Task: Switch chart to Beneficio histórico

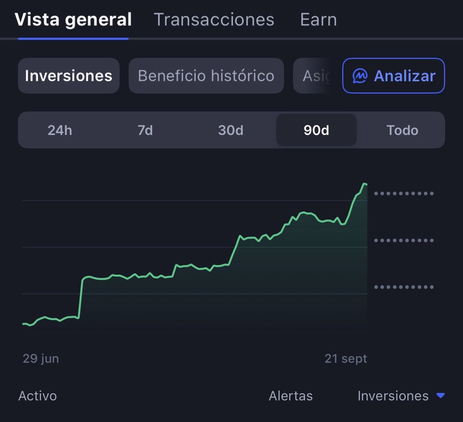Action: click(206, 76)
